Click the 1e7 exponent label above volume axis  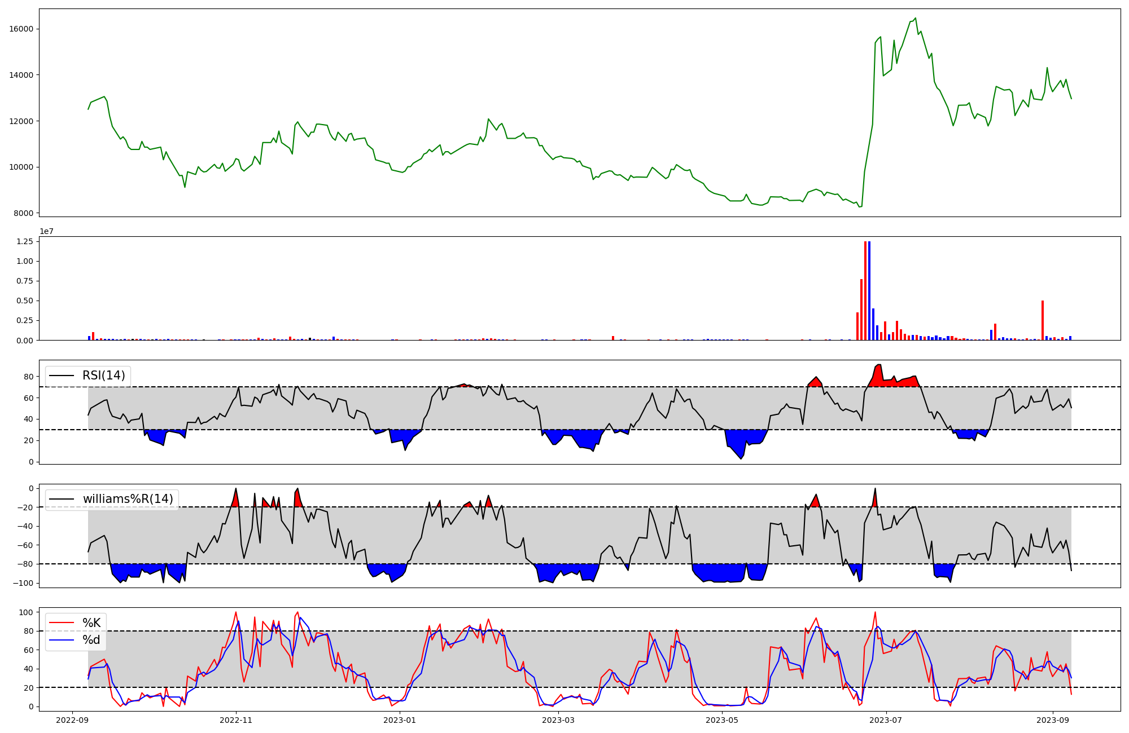(x=46, y=231)
